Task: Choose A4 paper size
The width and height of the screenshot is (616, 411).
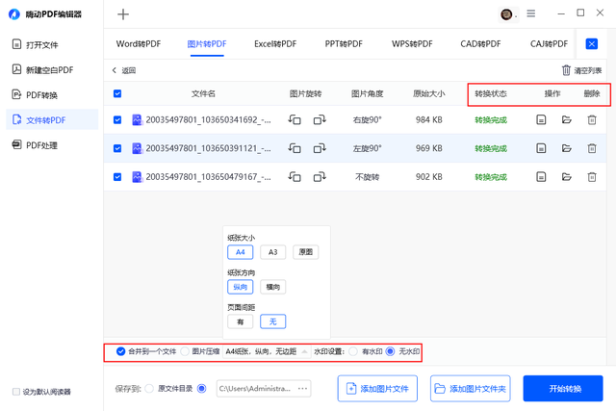Action: [x=240, y=252]
